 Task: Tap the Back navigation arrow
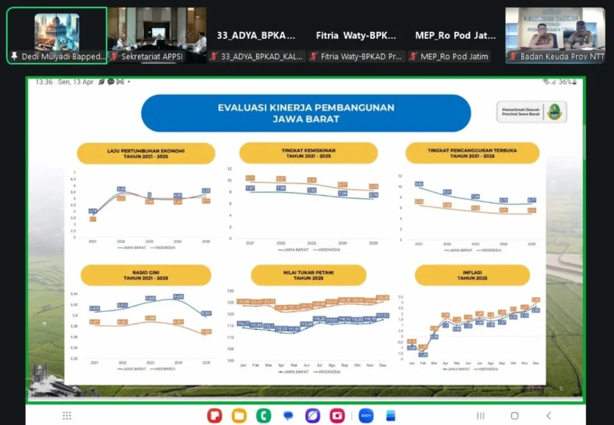pyautogui.click(x=549, y=415)
